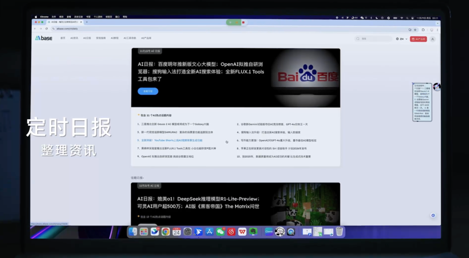The width and height of the screenshot is (469, 258).
Task: Open link about OpenAI 拟推出自研浏览器
Action: (165, 157)
